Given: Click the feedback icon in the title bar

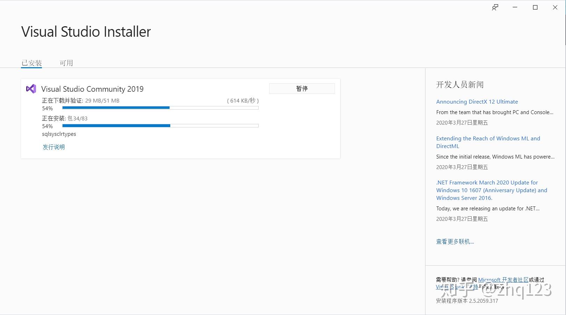Looking at the screenshot, I should pyautogui.click(x=495, y=7).
